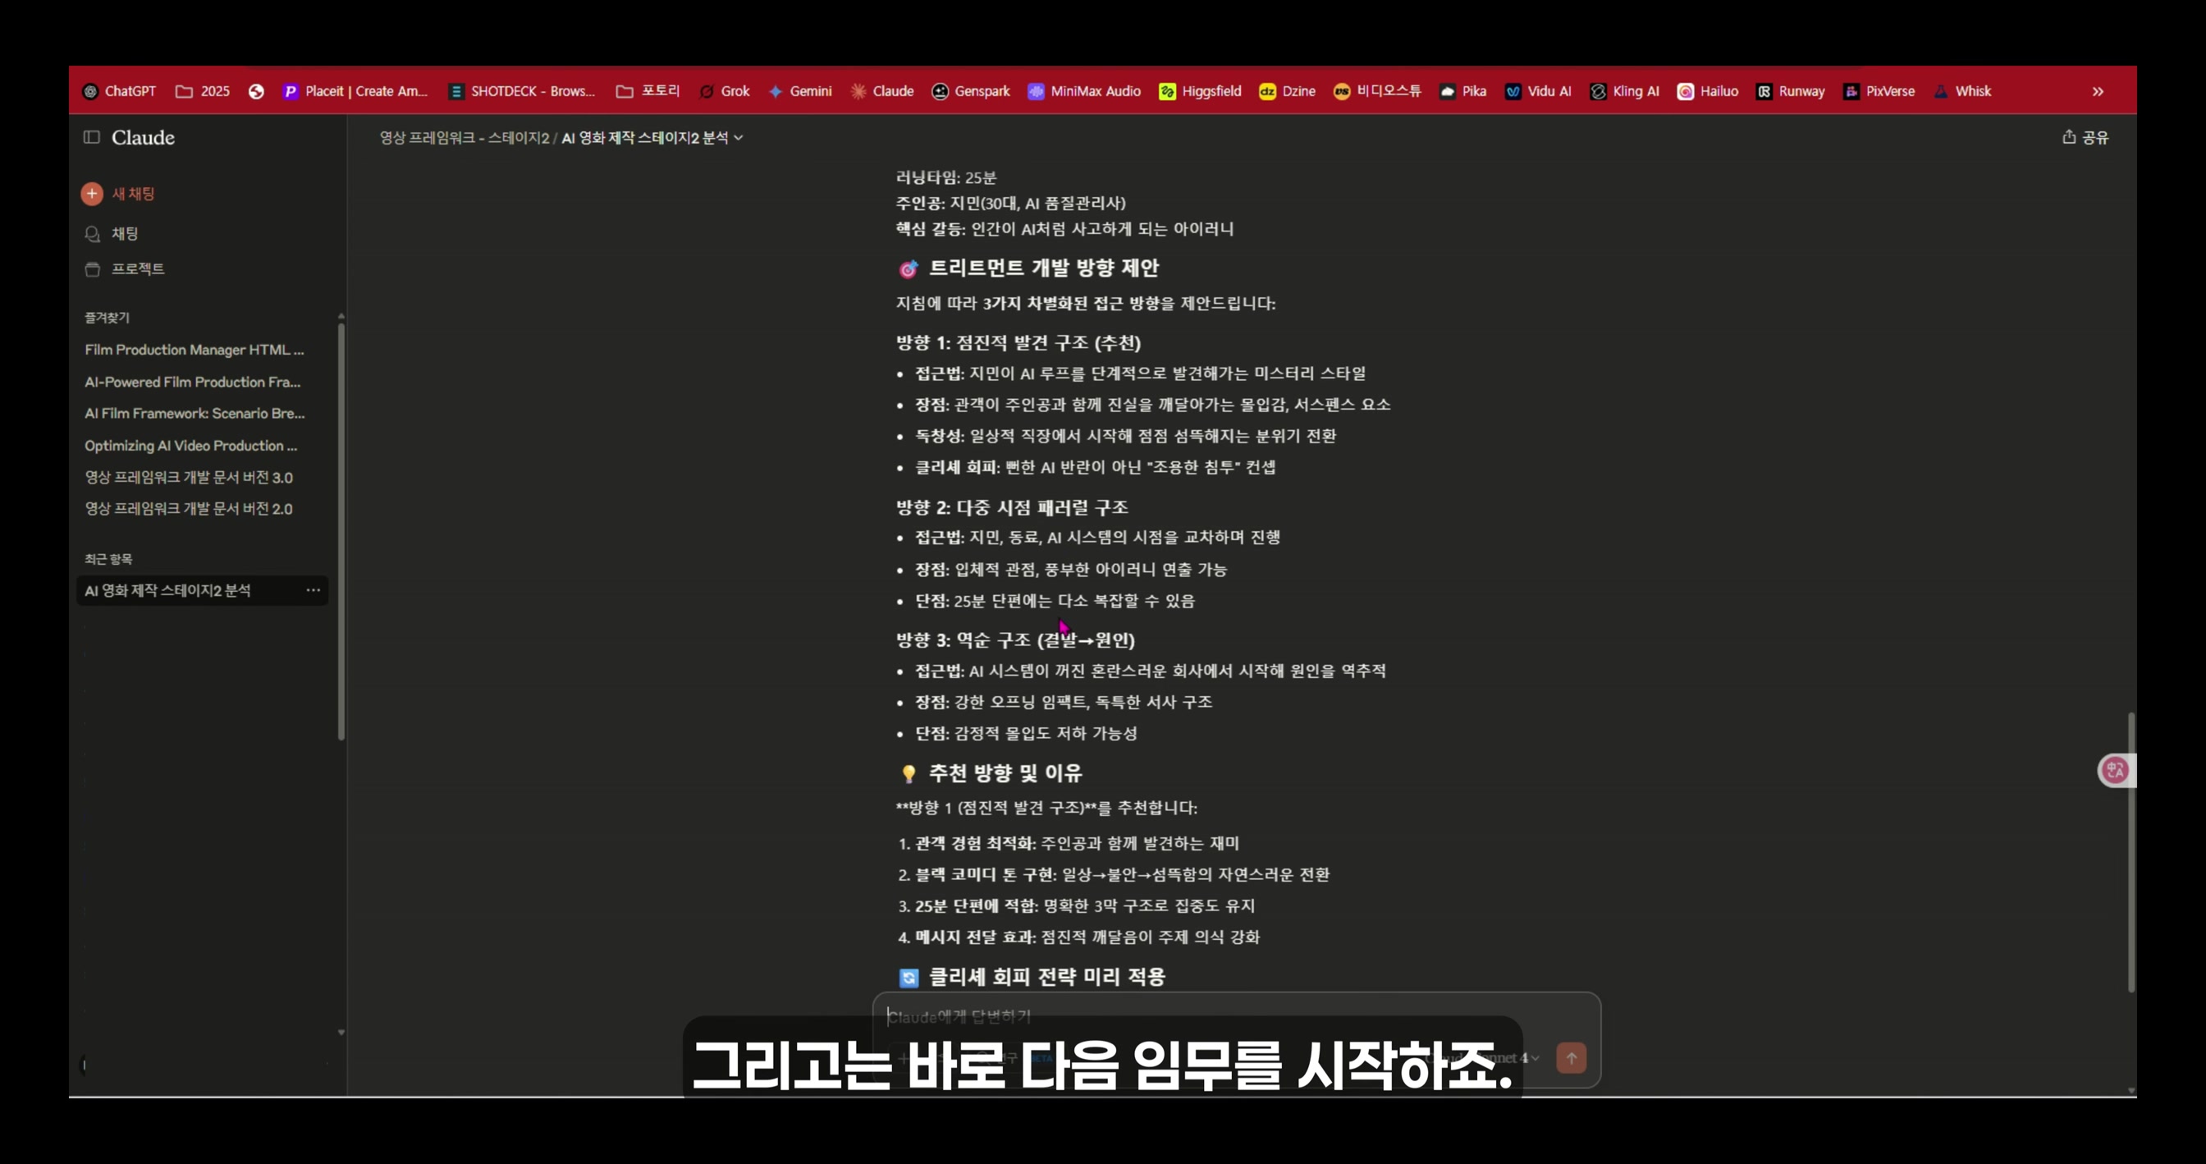Click the floating translate icon at right edge
This screenshot has width=2206, height=1164.
(2114, 770)
